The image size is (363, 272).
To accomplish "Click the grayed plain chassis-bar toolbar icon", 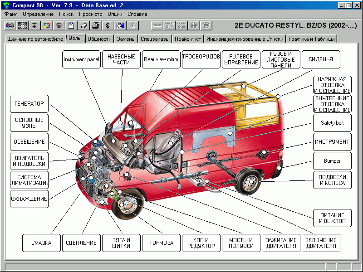I will point(157,25).
